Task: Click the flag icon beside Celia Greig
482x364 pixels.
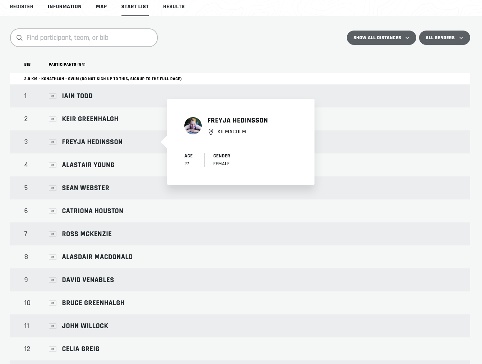Action: [x=52, y=349]
